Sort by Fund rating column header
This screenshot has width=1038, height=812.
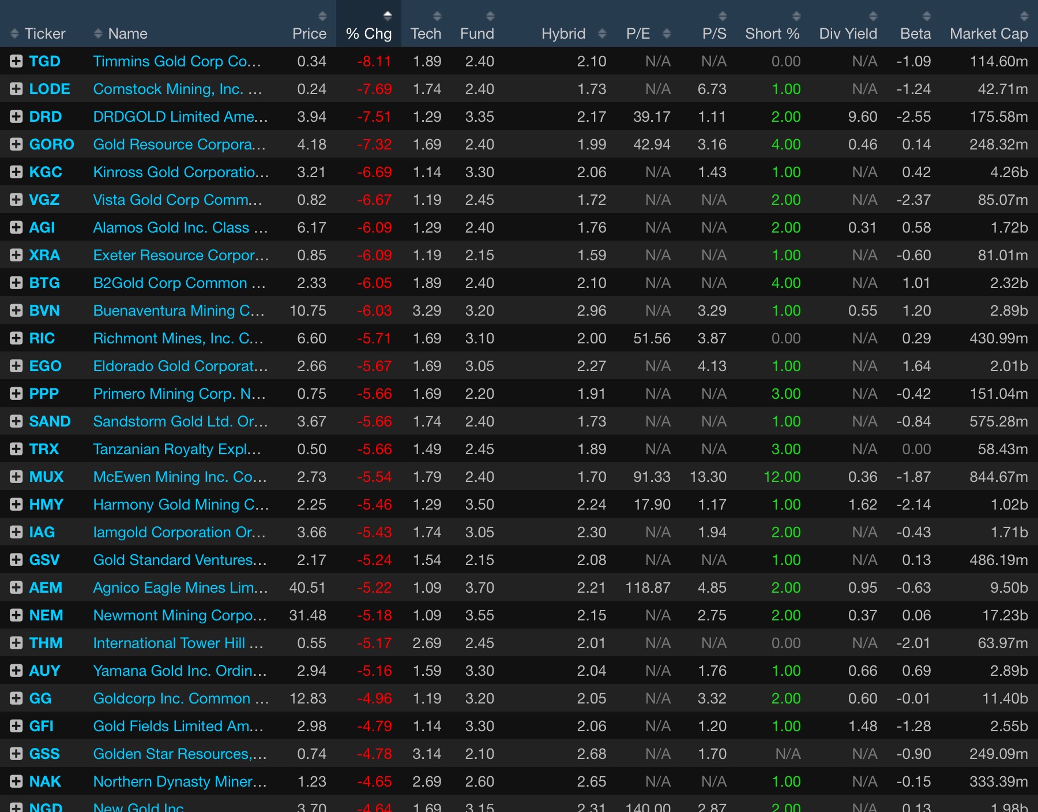(x=477, y=33)
